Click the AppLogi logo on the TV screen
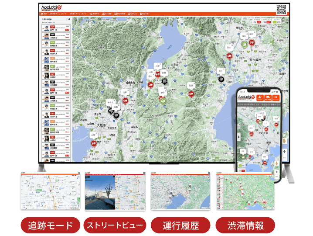This screenshot has width=313, height=236. pyautogui.click(x=51, y=8)
